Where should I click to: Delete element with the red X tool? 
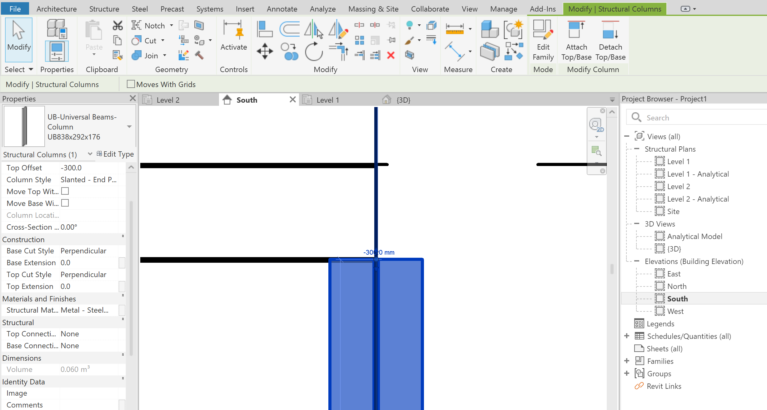(x=391, y=55)
